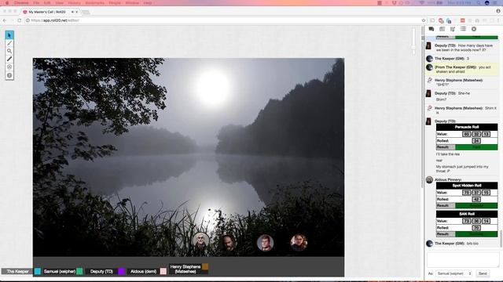The height and width of the screenshot is (282, 503).
Task: Click The Keeper cyan color swatch
Action: pyautogui.click(x=38, y=271)
